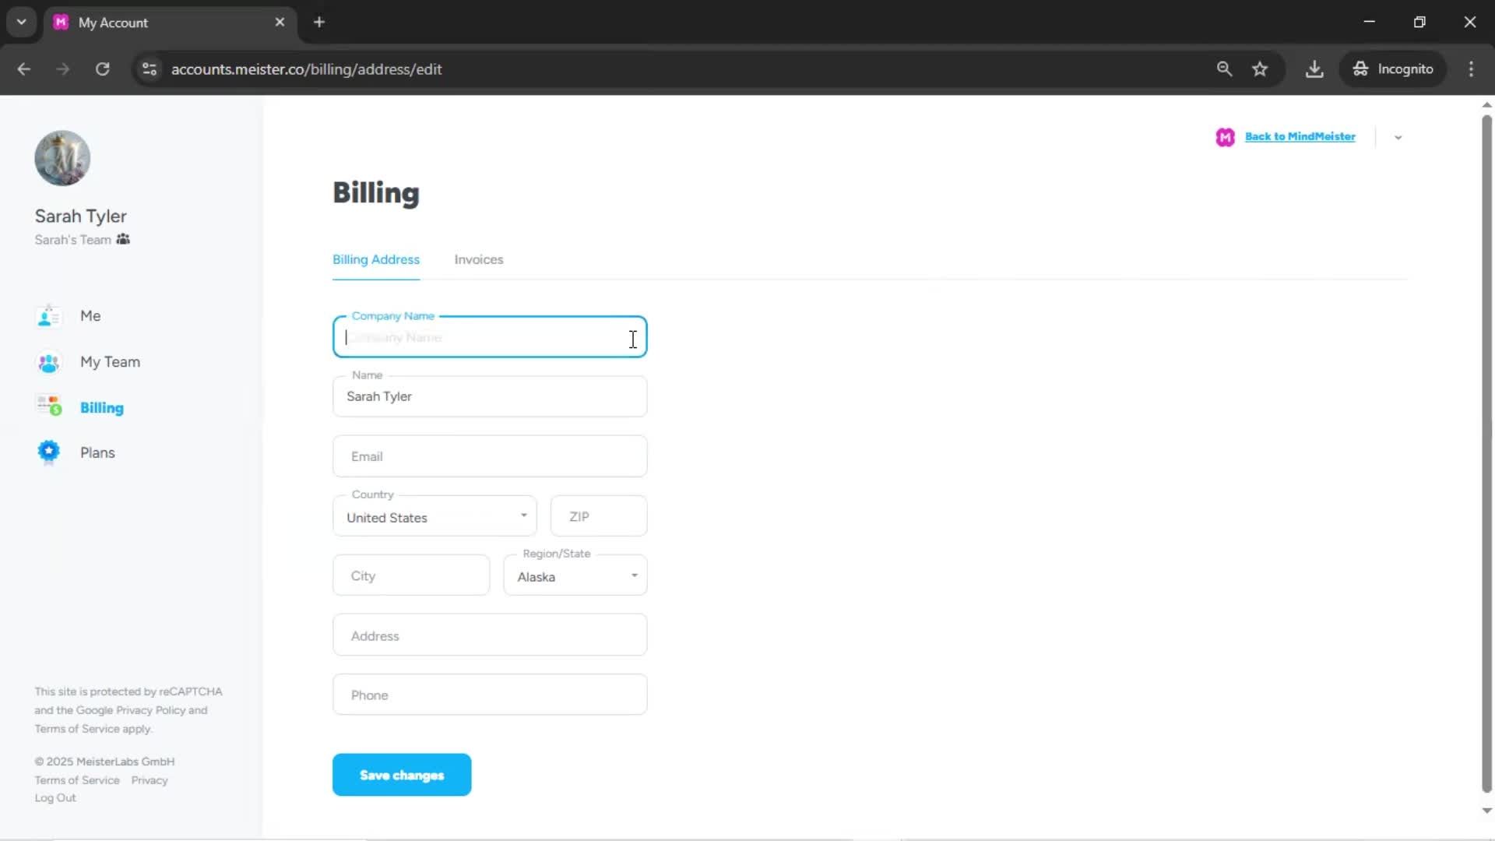Reload the page with the refresh icon
The width and height of the screenshot is (1495, 841).
(102, 69)
